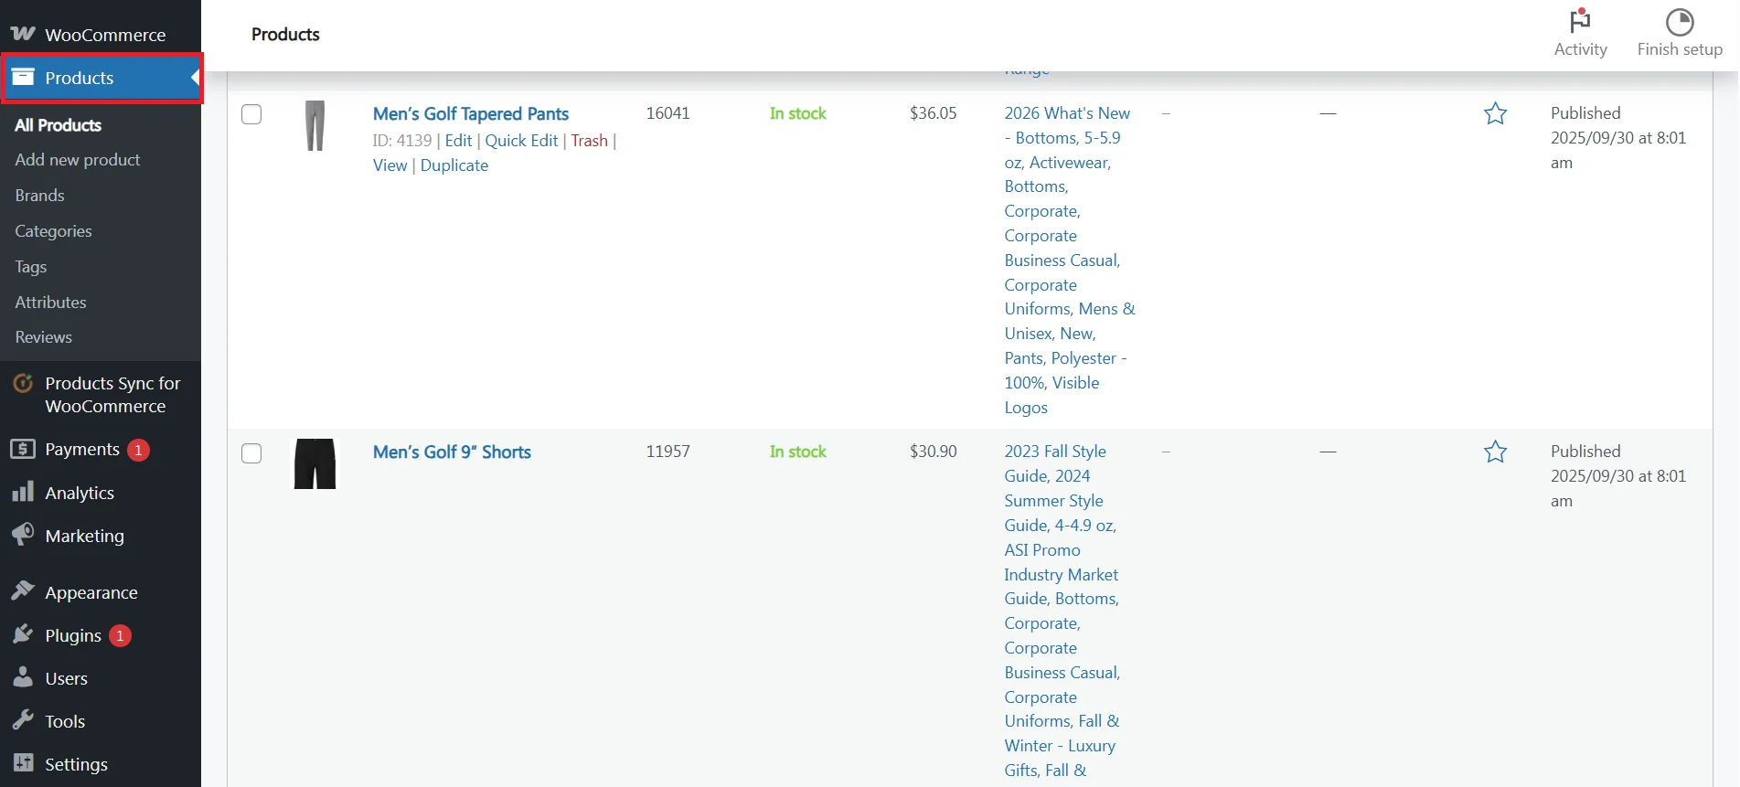The image size is (1740, 787).
Task: Click Edit under Men's Golf Tapered Pants
Action: [458, 141]
